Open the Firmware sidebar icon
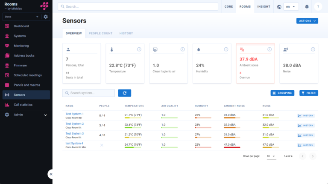The height and width of the screenshot is (184, 328). click(7, 65)
